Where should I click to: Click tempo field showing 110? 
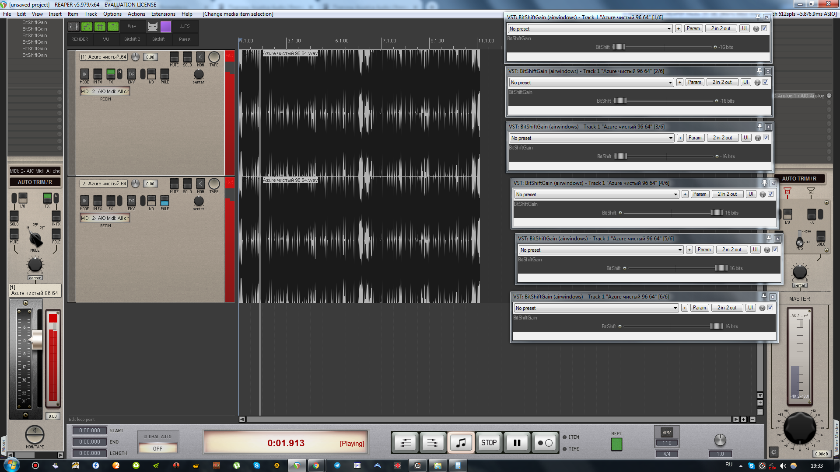point(667,443)
